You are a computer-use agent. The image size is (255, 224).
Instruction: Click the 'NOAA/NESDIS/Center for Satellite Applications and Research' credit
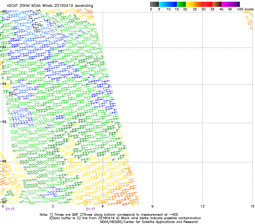(149, 222)
